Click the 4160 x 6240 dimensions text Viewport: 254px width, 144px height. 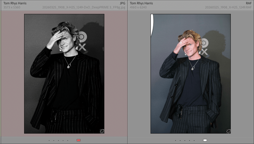[138, 7]
